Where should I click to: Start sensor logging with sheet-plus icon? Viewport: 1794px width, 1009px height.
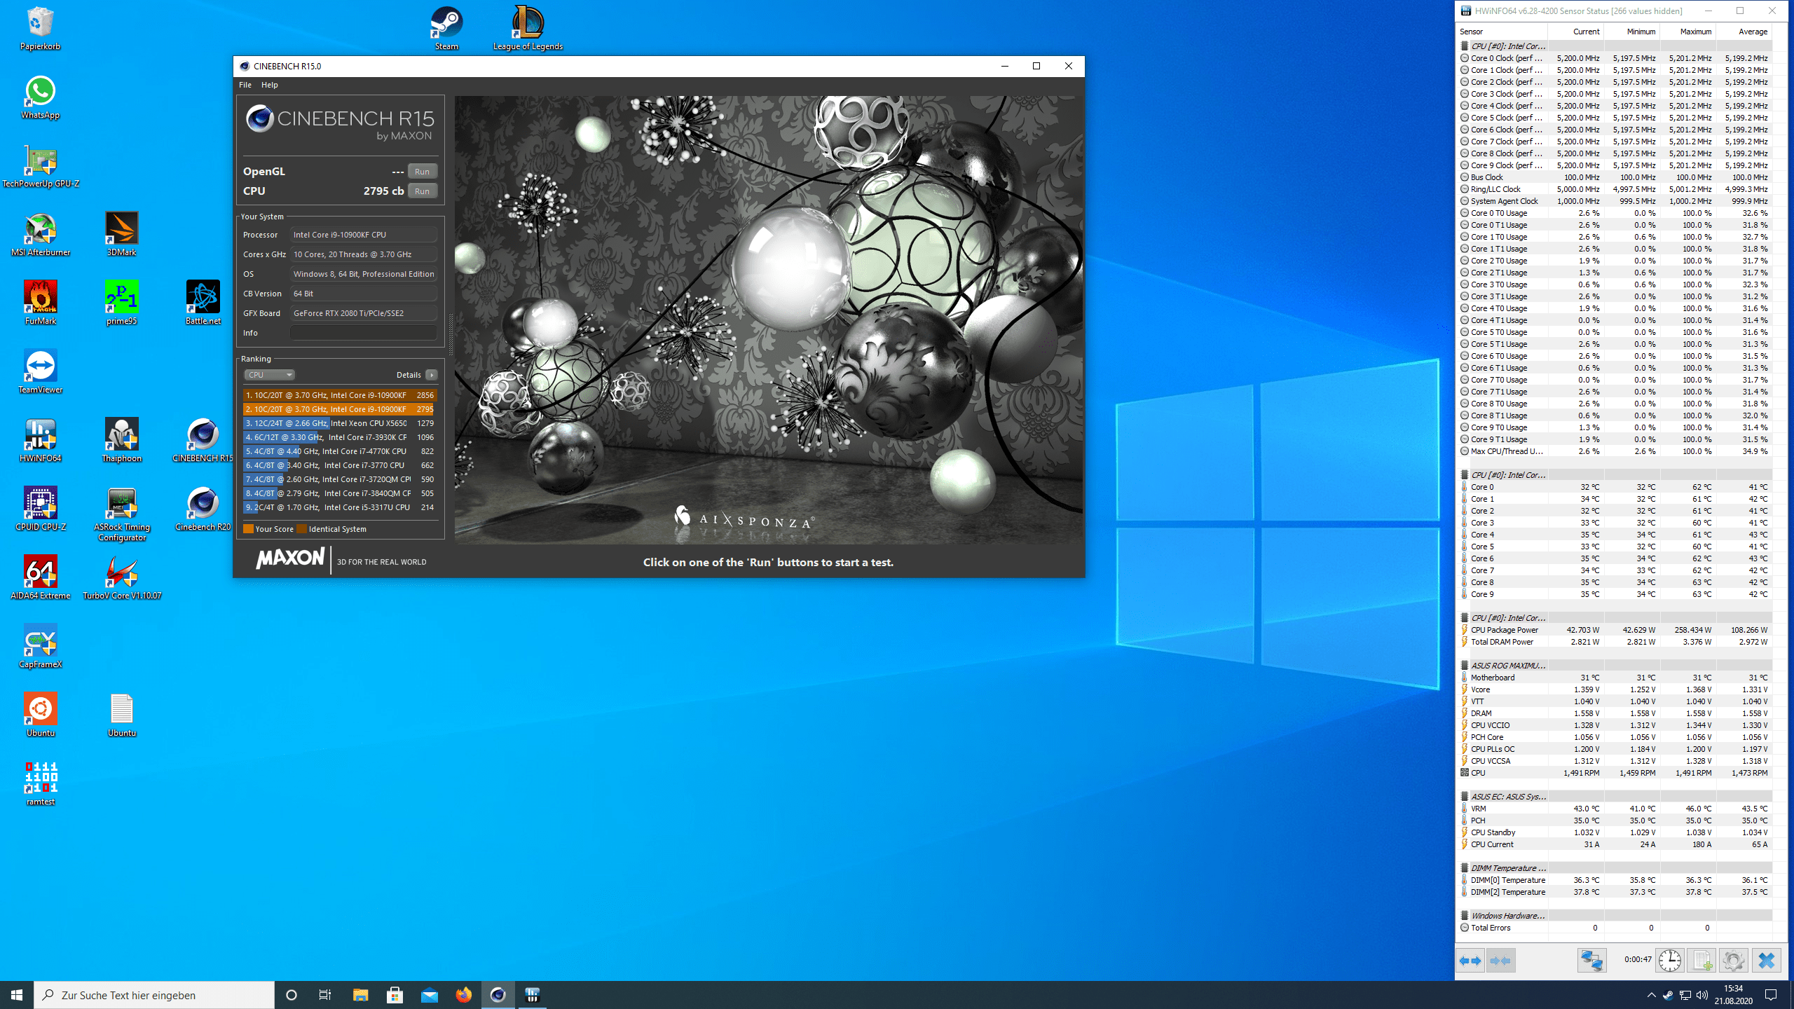pyautogui.click(x=1701, y=961)
